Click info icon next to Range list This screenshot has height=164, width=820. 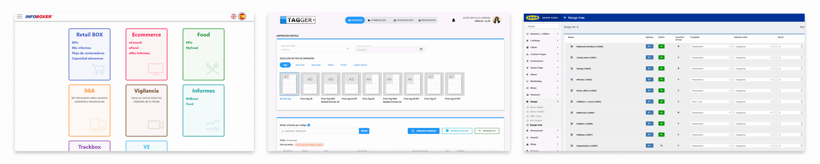pyautogui.click(x=578, y=27)
